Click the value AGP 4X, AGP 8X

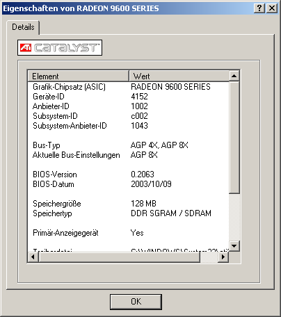[159, 145]
